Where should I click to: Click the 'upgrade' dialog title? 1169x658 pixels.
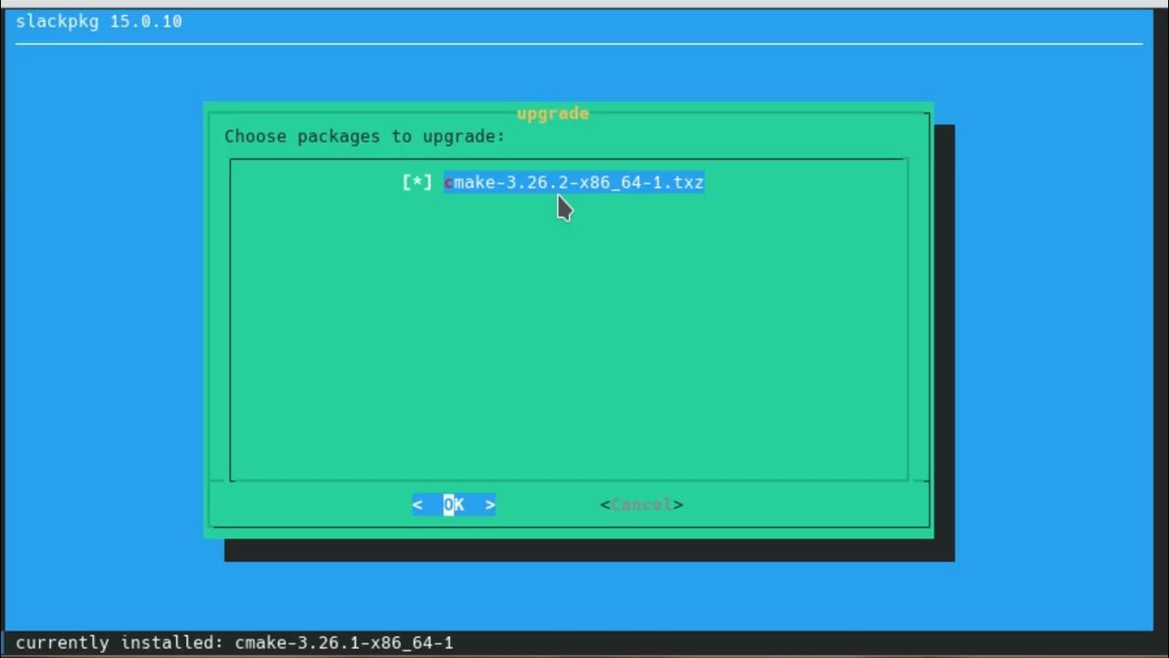pyautogui.click(x=553, y=113)
